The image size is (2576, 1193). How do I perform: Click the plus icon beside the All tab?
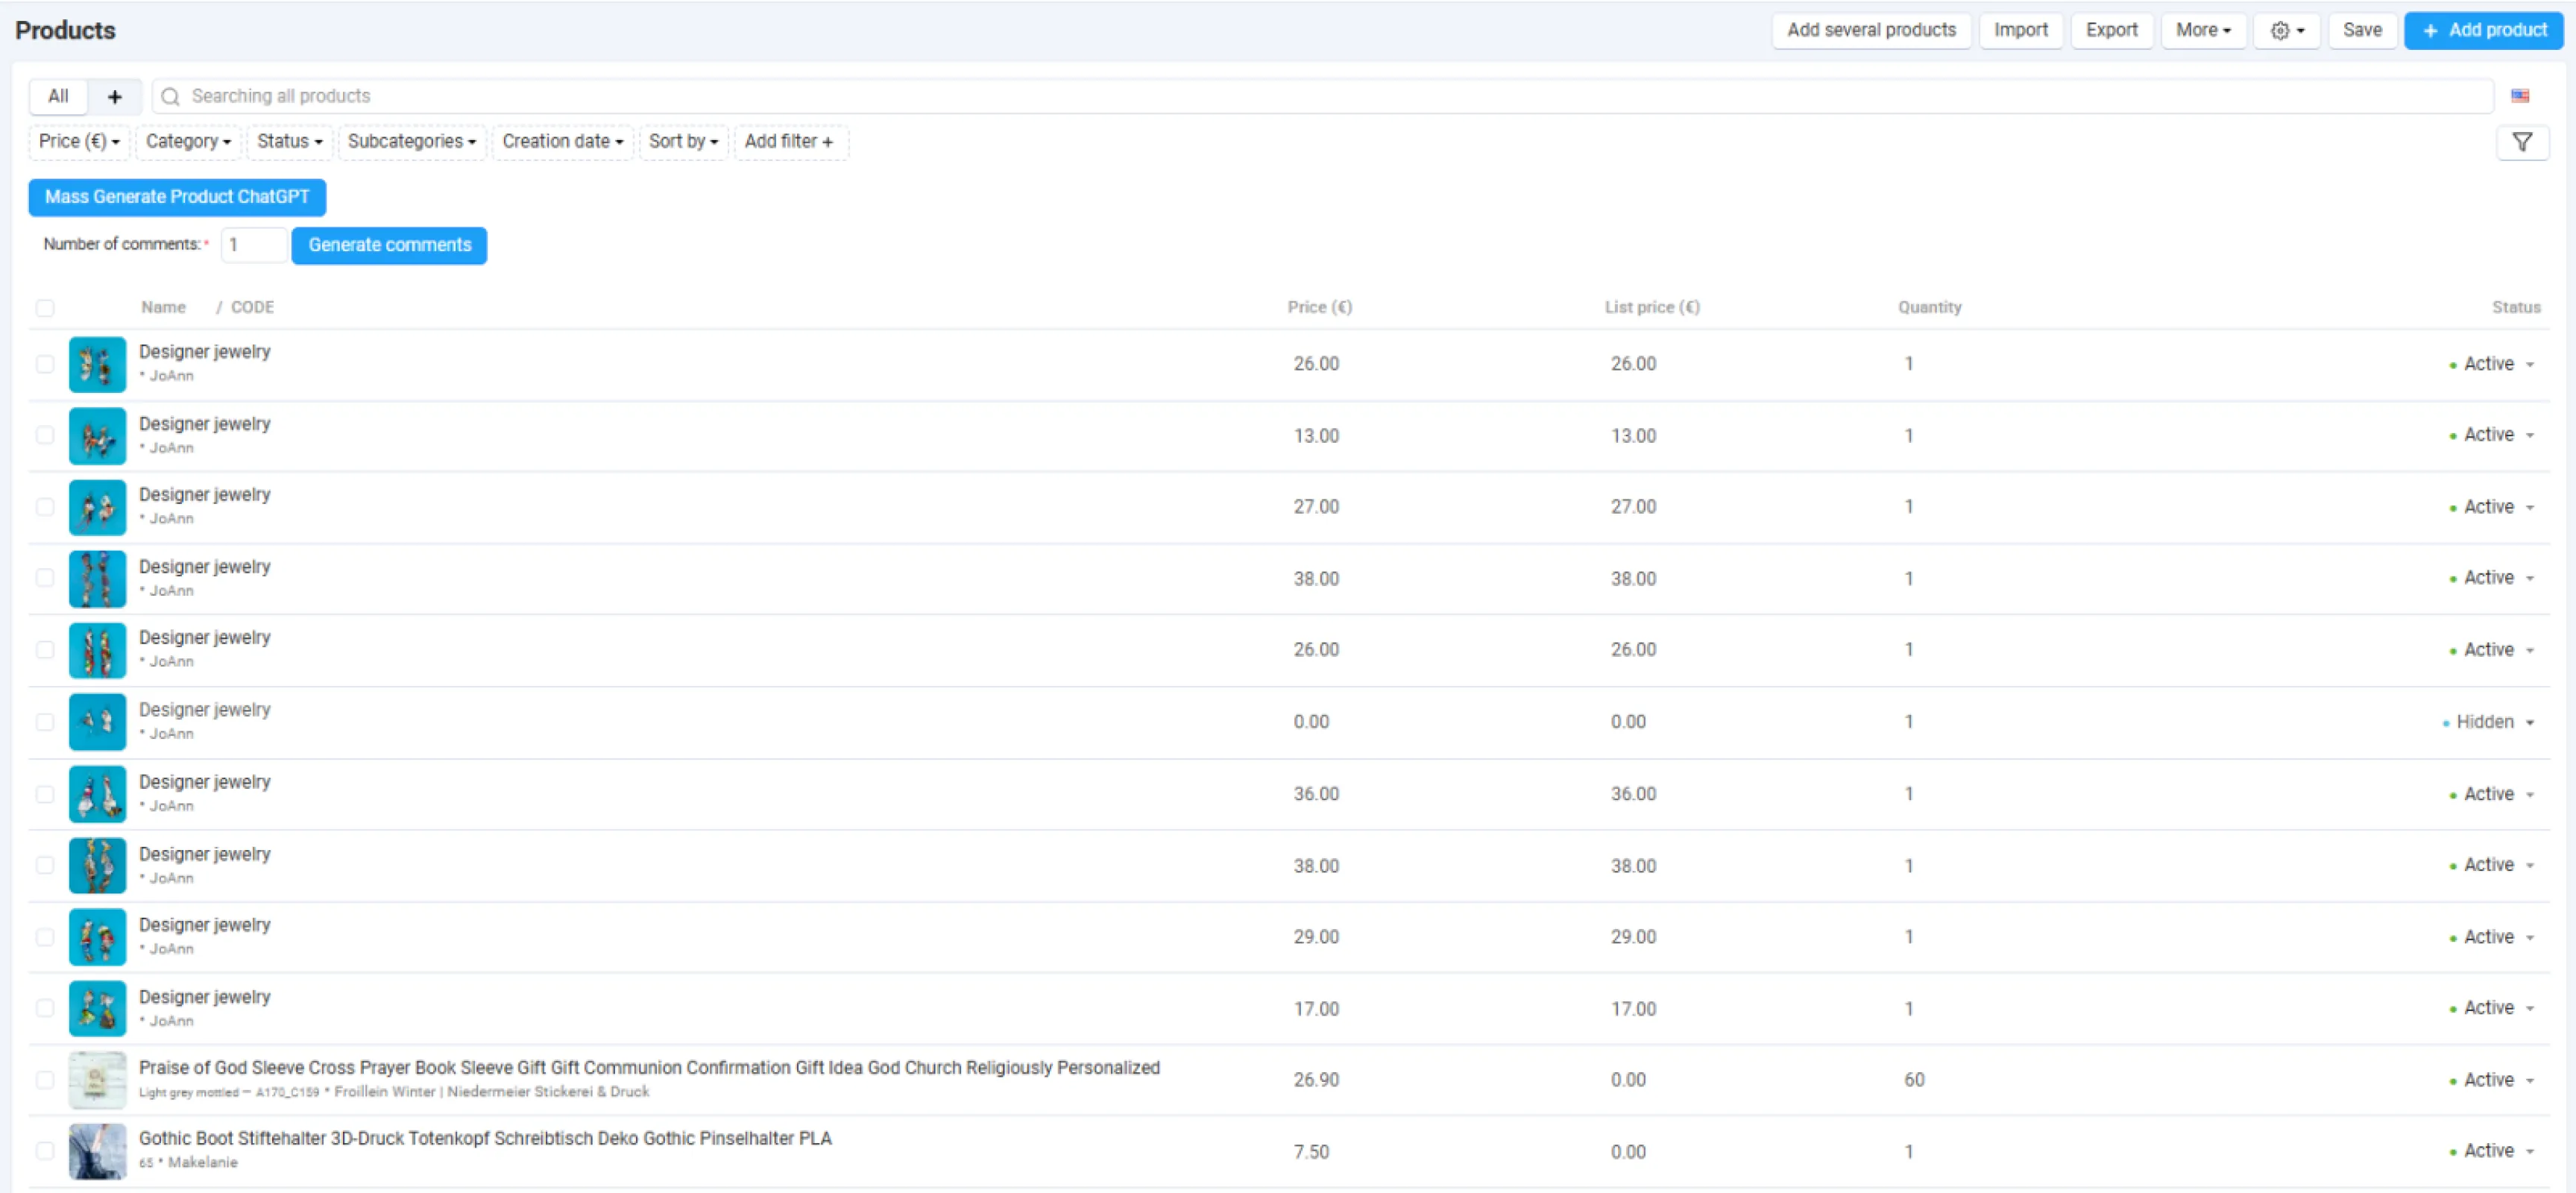pyautogui.click(x=114, y=97)
